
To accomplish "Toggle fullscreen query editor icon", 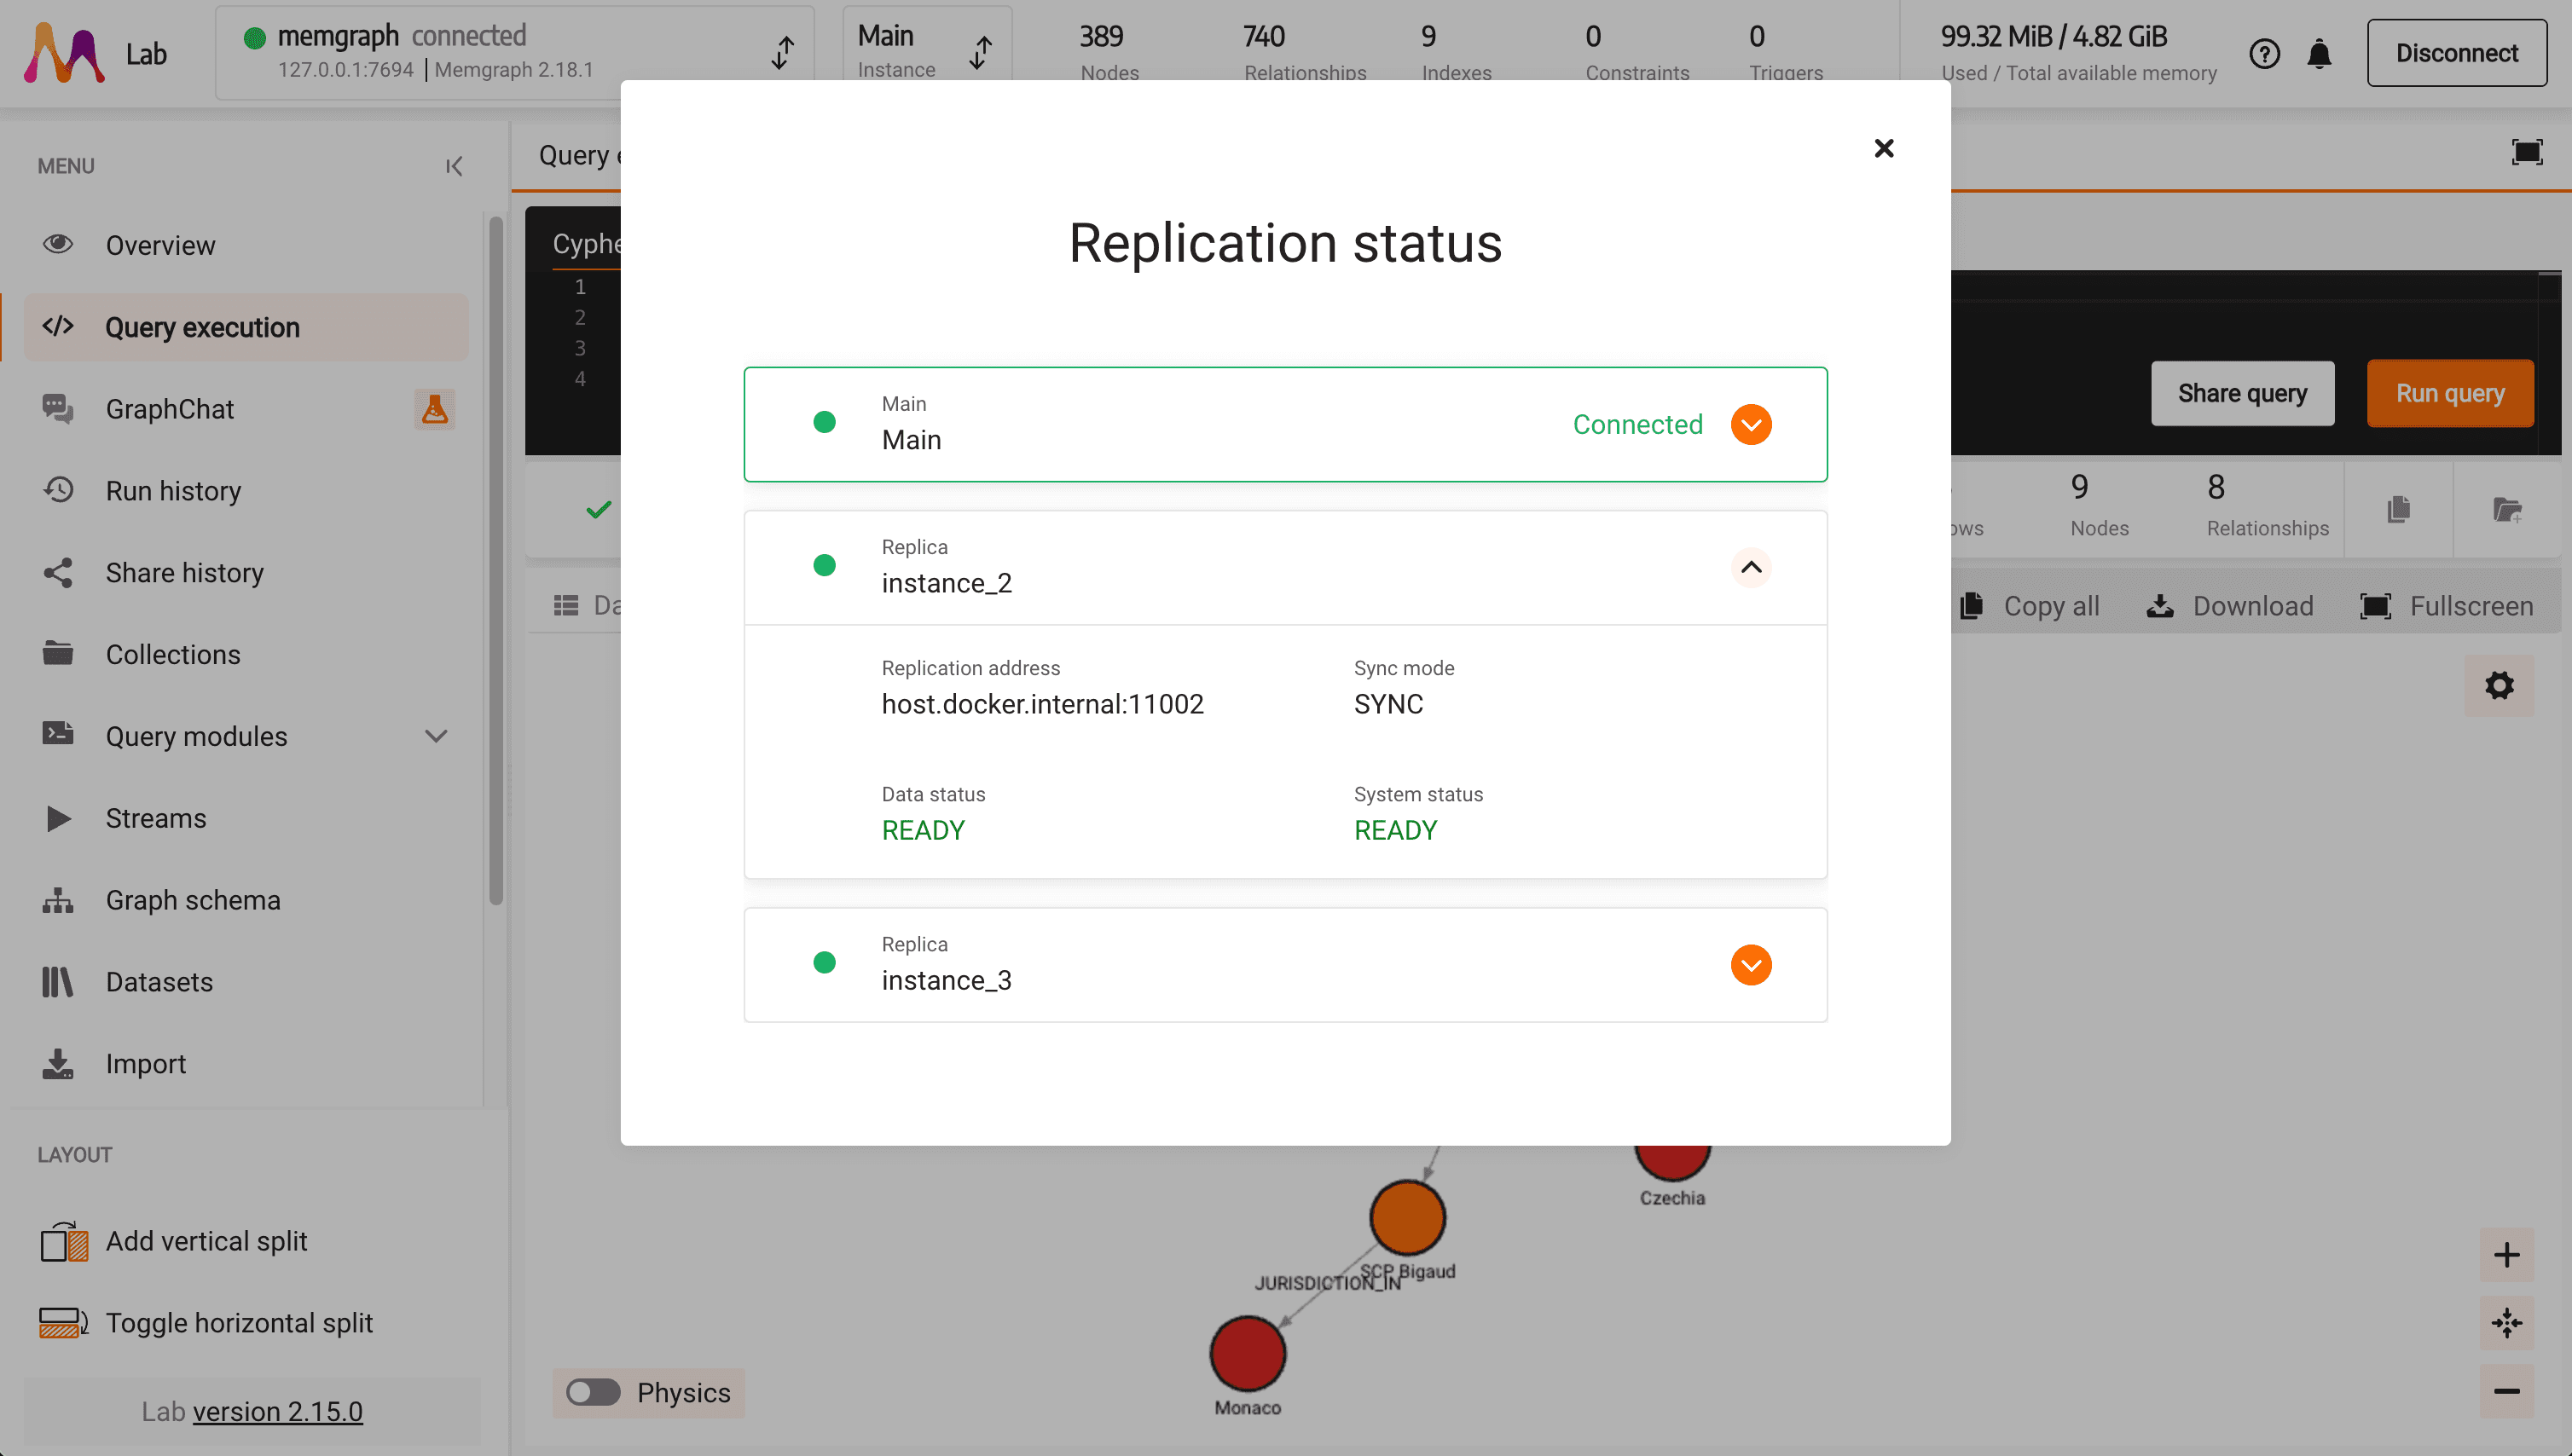I will (x=2527, y=152).
